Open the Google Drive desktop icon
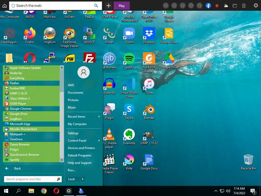261x196 pixels. coord(169,61)
